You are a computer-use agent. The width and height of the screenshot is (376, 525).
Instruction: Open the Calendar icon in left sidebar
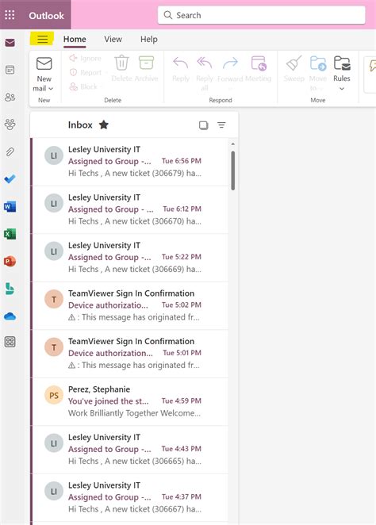(10, 70)
